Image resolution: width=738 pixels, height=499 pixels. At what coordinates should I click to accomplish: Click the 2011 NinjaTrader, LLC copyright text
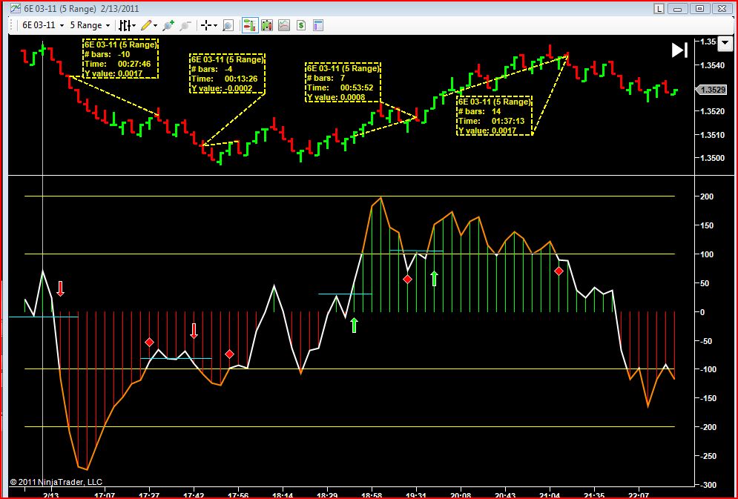[56, 482]
